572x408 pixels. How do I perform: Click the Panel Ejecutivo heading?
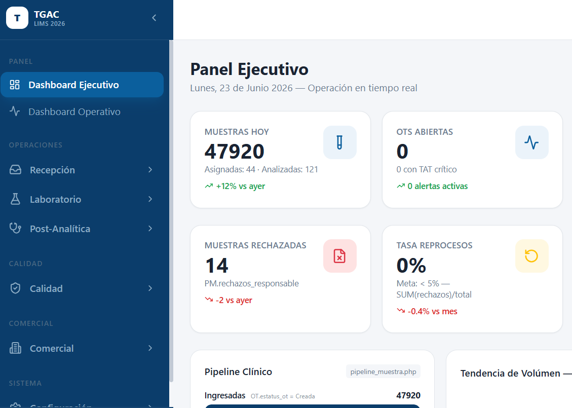(x=249, y=69)
